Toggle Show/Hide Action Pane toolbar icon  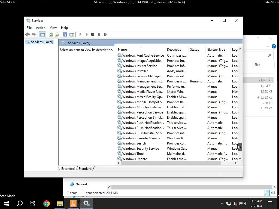coord(72,34)
